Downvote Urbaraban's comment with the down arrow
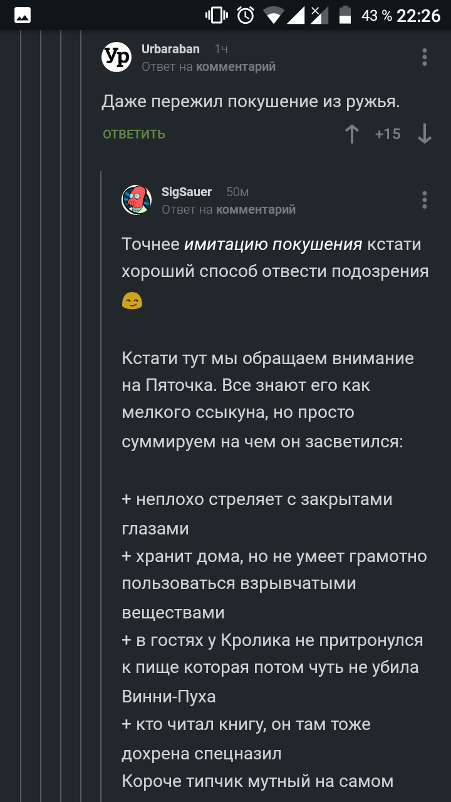The image size is (451, 802). [425, 133]
